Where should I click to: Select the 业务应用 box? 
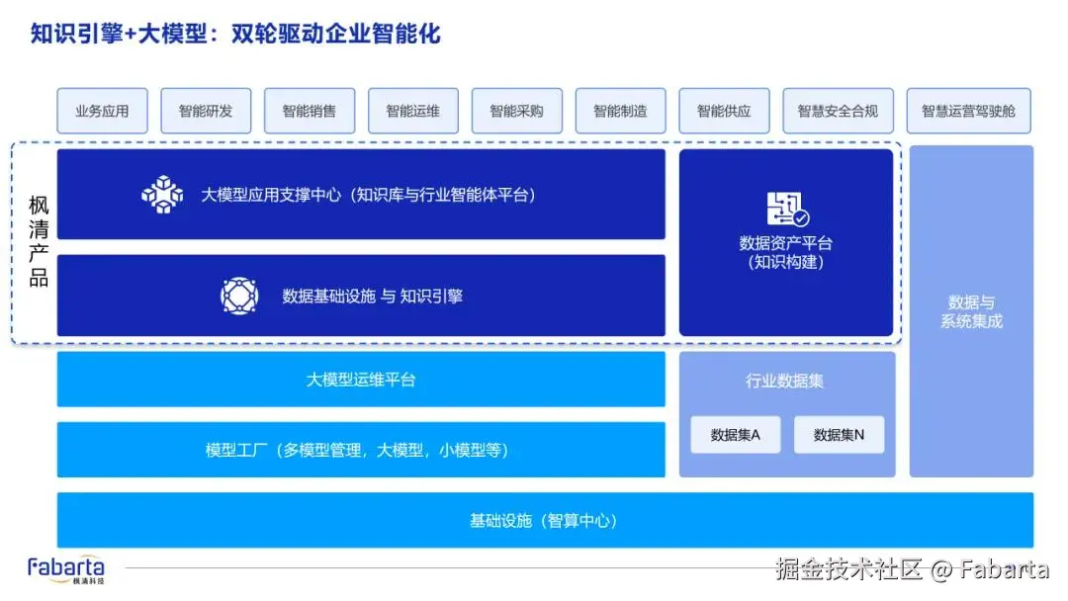point(102,111)
